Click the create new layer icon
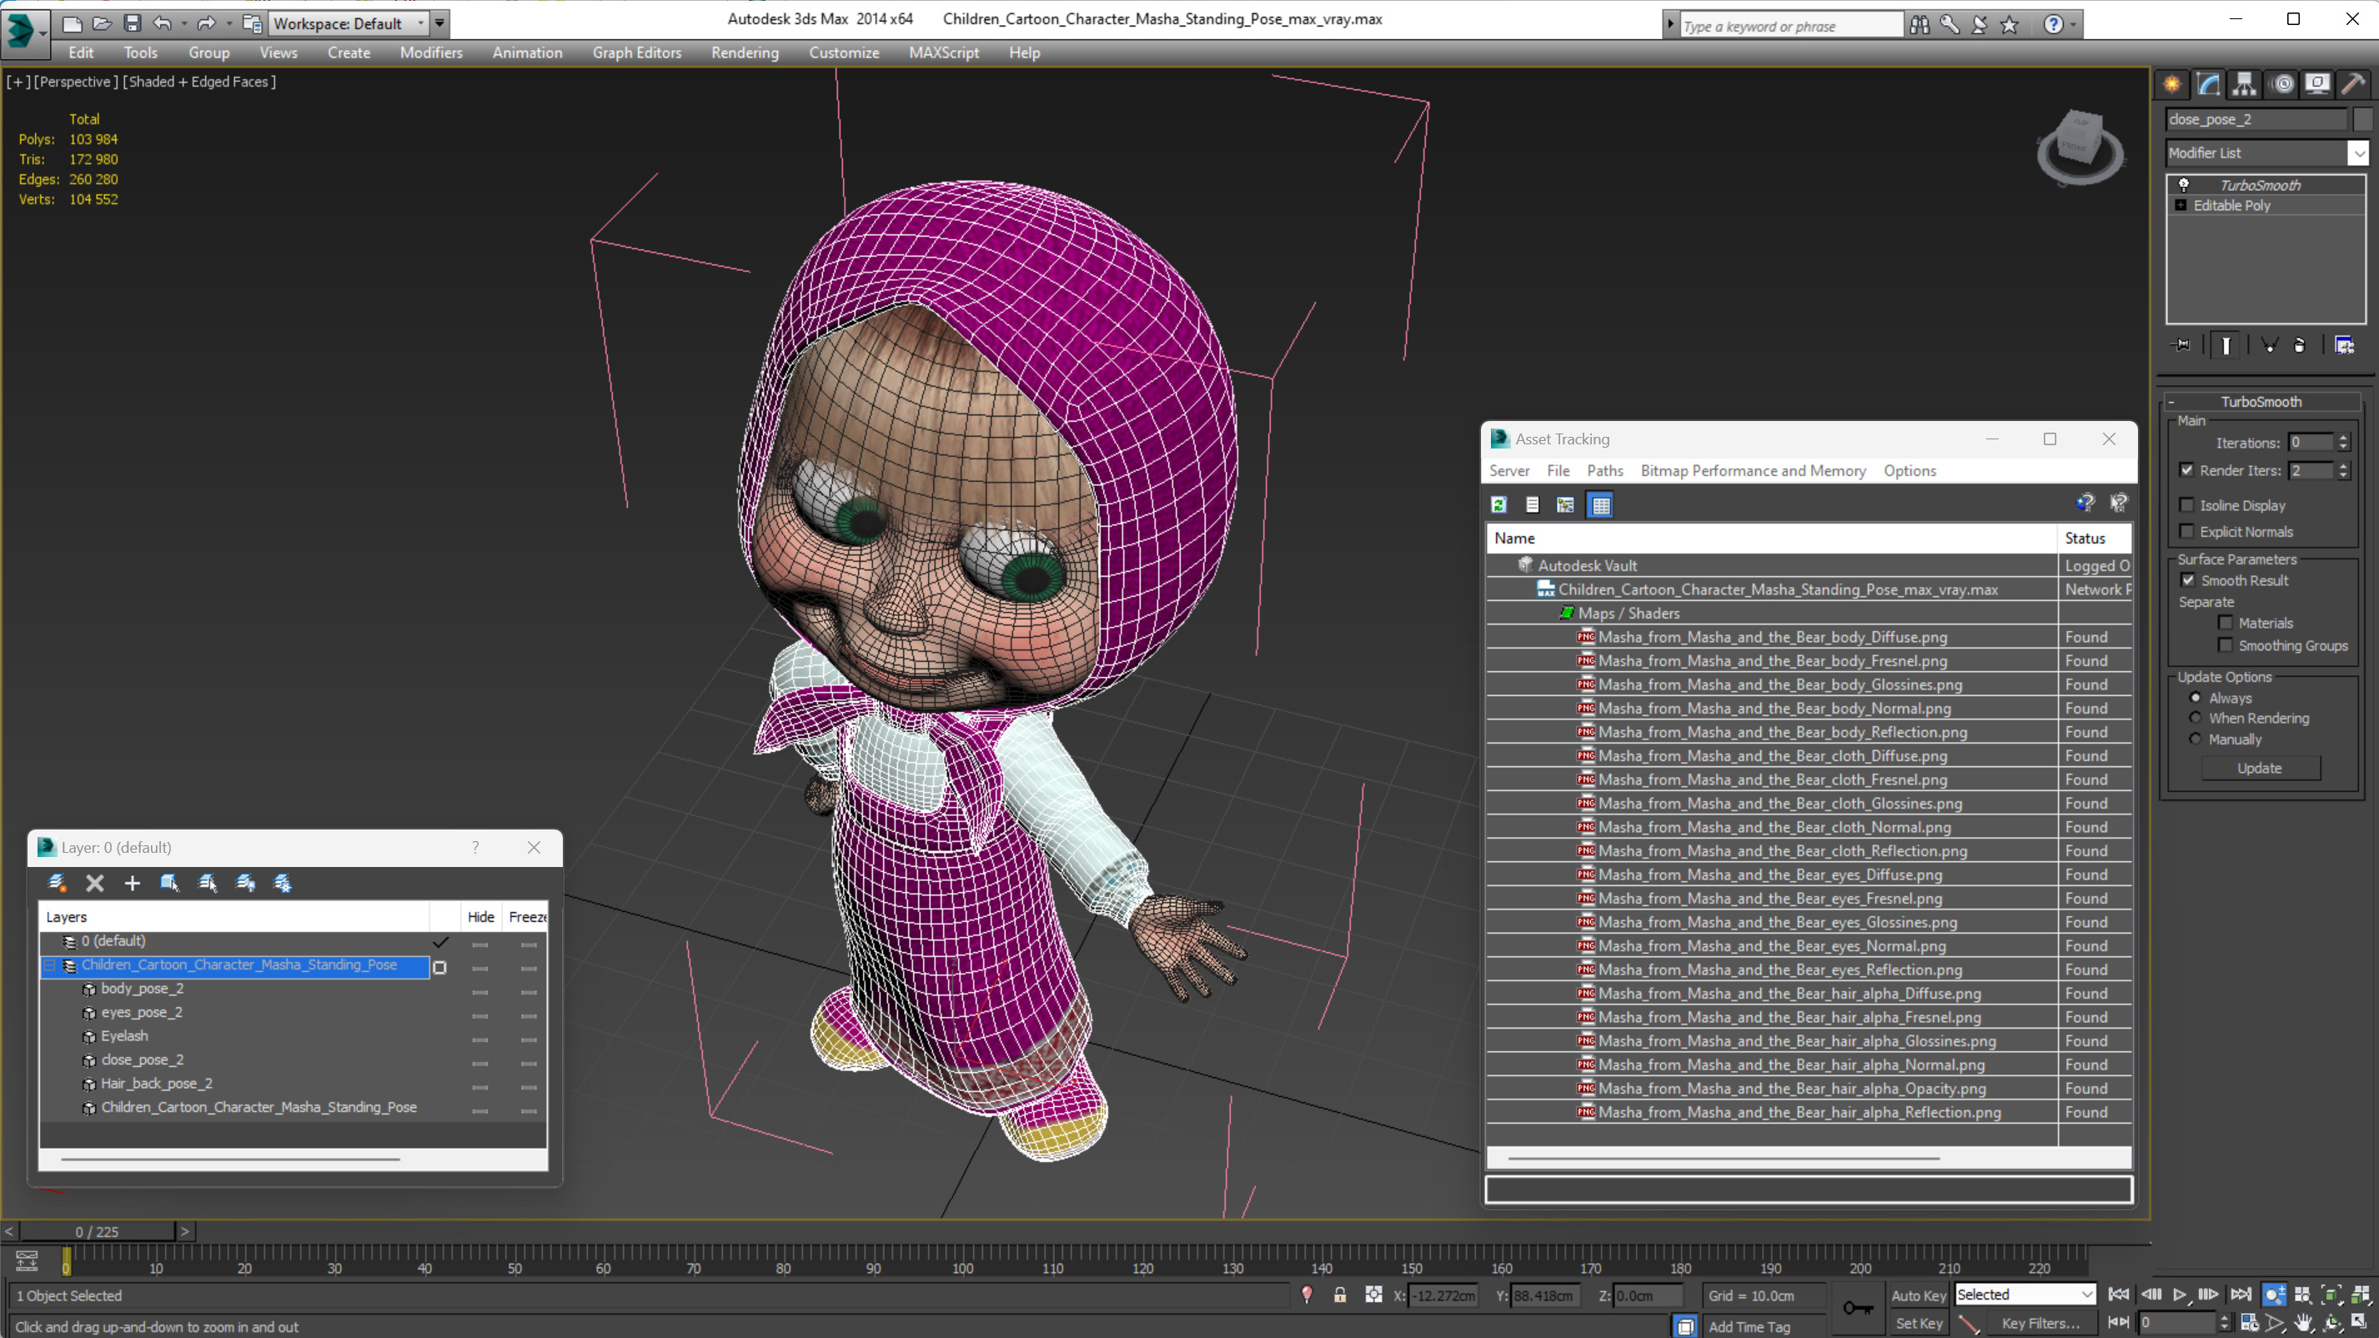This screenshot has width=2379, height=1338. pos(58,883)
